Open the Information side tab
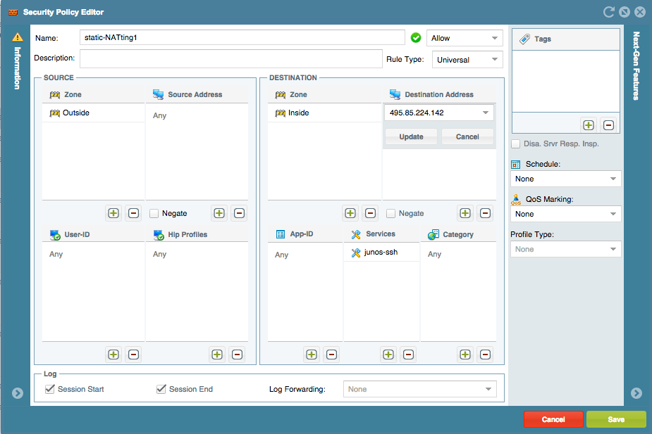This screenshot has height=434, width=652. coord(17,68)
